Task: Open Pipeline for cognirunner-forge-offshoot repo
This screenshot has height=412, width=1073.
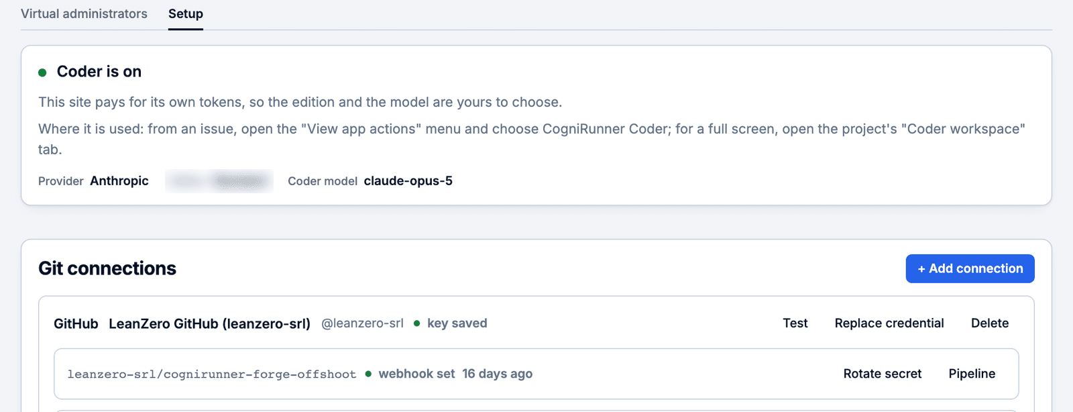Action: click(x=972, y=374)
